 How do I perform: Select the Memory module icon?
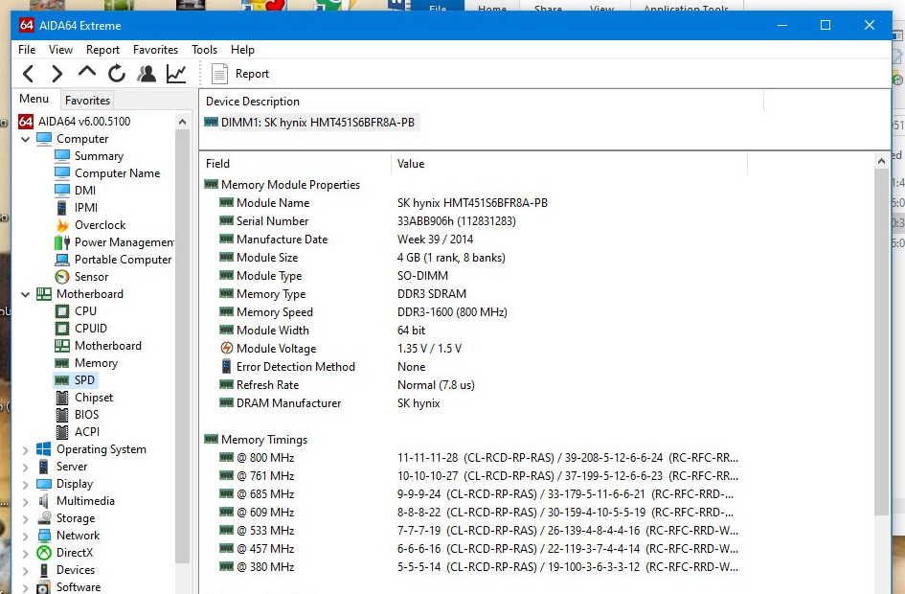tap(62, 363)
